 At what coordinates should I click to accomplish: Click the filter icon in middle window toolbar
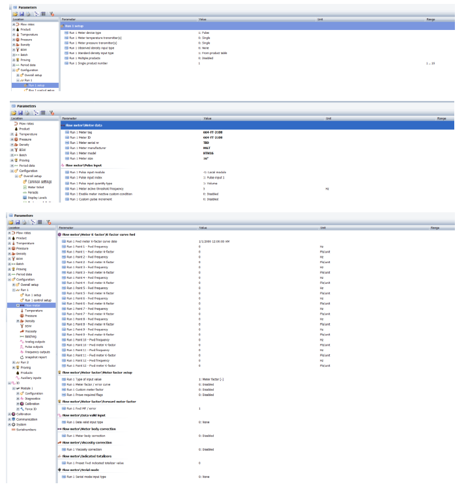pos(51,113)
